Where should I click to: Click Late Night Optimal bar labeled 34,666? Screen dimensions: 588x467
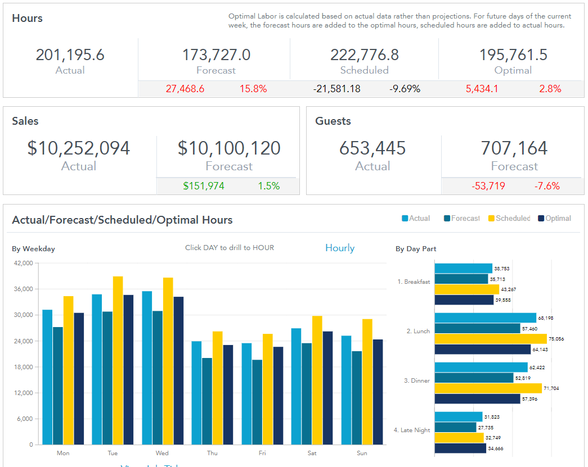[x=460, y=448]
